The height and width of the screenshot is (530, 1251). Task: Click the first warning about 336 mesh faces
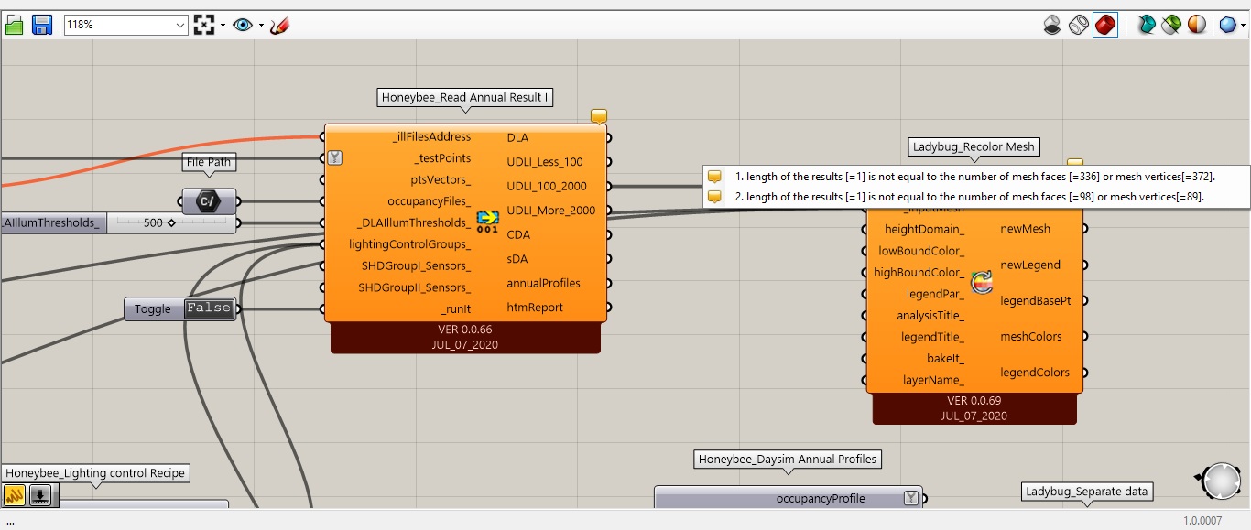click(x=975, y=177)
